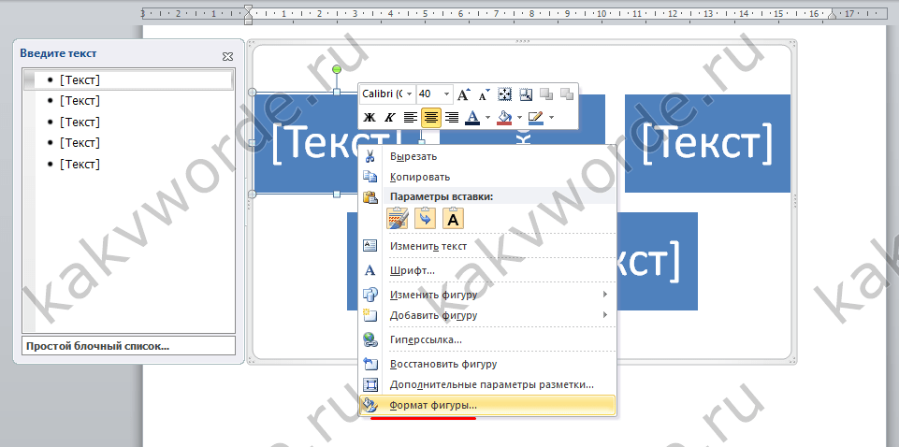Click the right indent marker on ruler
The width and height of the screenshot is (899, 447).
click(x=830, y=17)
